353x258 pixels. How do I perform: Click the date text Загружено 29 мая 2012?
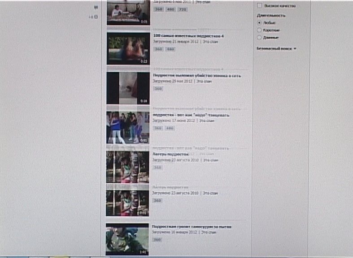coord(173,81)
